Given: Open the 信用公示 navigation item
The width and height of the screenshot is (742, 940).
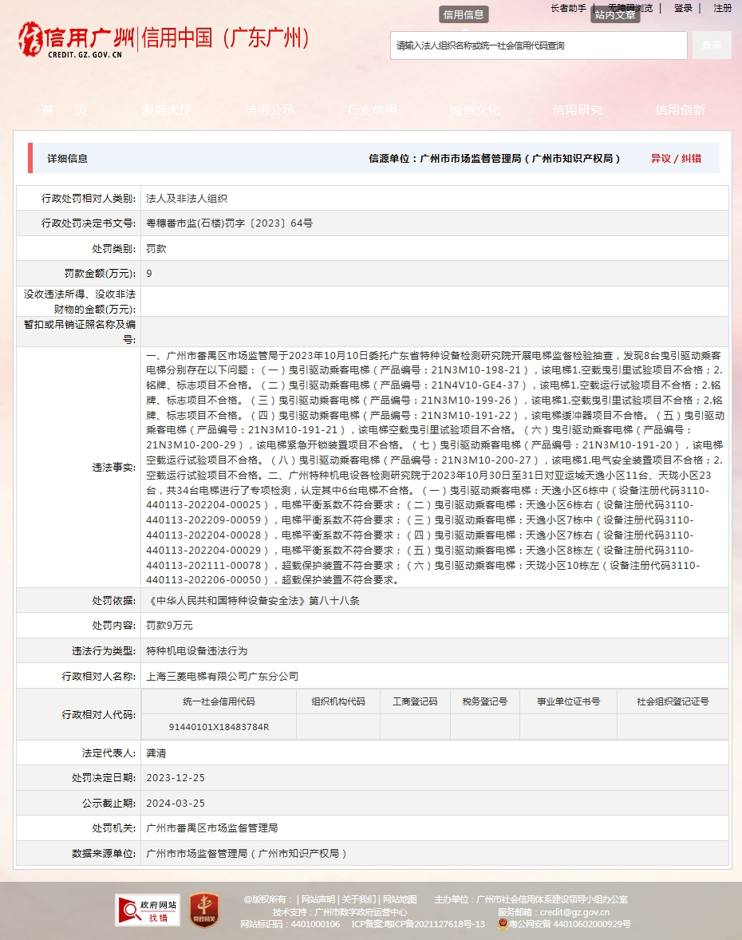Looking at the screenshot, I should point(270,110).
